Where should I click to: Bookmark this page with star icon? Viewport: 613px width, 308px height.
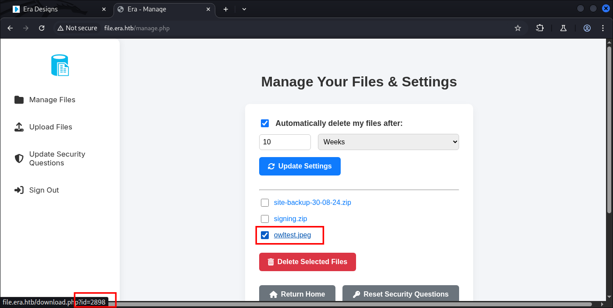518,28
